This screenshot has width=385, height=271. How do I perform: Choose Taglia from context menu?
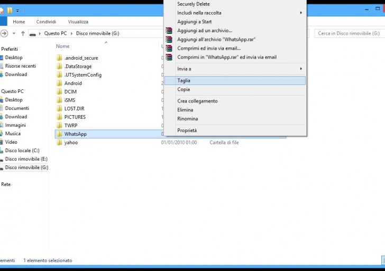(x=184, y=81)
